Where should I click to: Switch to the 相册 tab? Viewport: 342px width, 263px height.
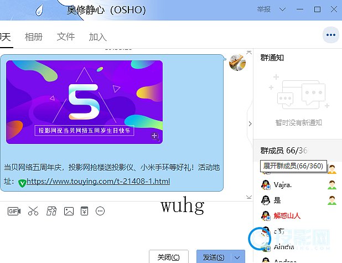[x=34, y=37]
